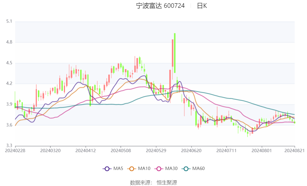Click x-axis date label 20240228
307x186 pixels.
pos(15,151)
